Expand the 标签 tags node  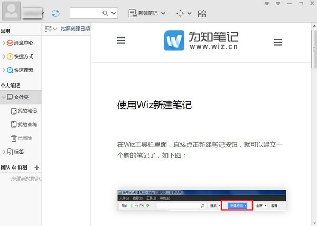tap(4, 152)
